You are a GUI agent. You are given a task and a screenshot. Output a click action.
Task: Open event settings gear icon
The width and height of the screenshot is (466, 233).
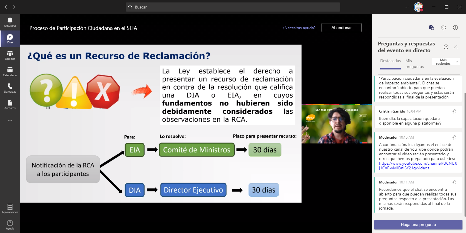click(443, 28)
